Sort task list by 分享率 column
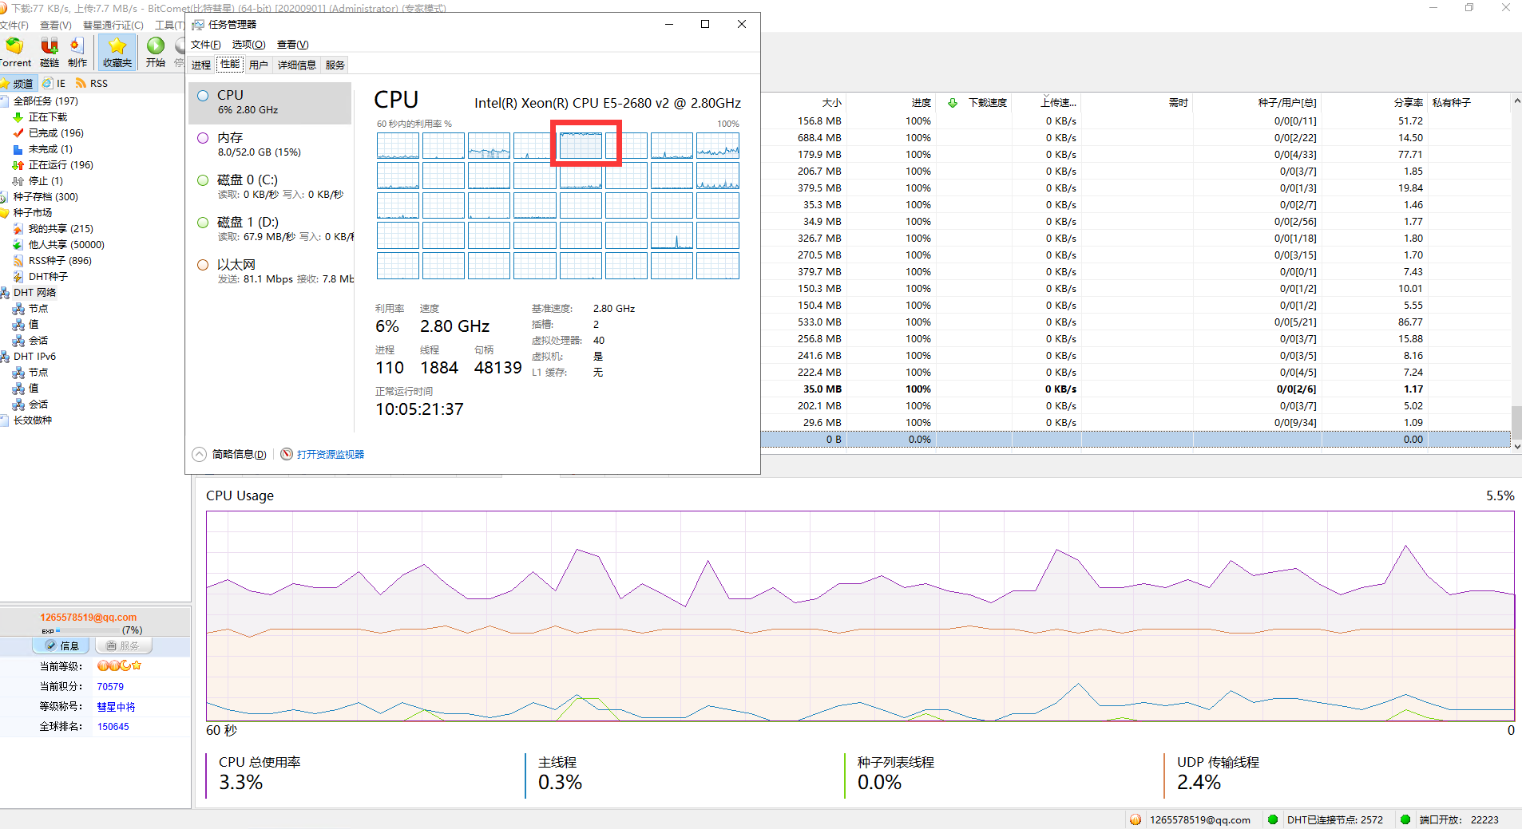 tap(1375, 103)
